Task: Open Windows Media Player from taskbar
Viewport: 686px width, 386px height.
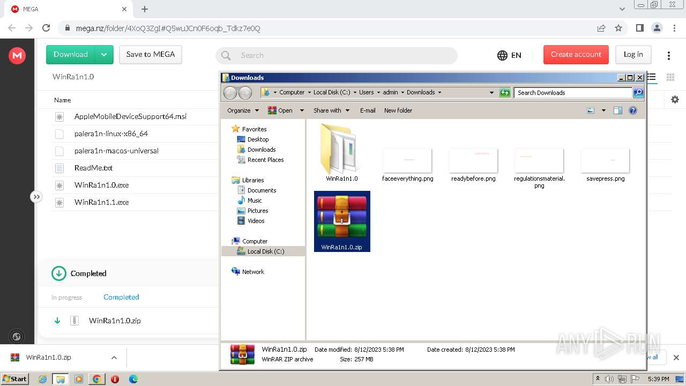Action: click(79, 379)
